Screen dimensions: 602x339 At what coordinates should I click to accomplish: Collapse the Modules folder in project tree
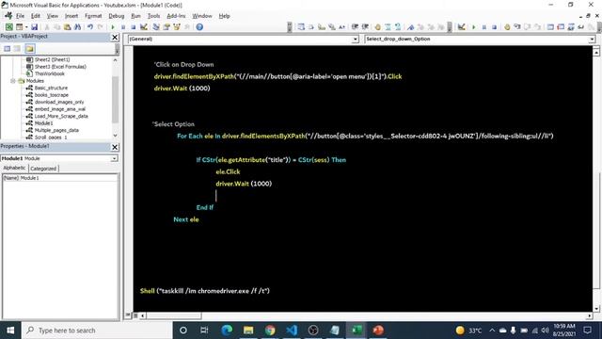click(x=12, y=81)
